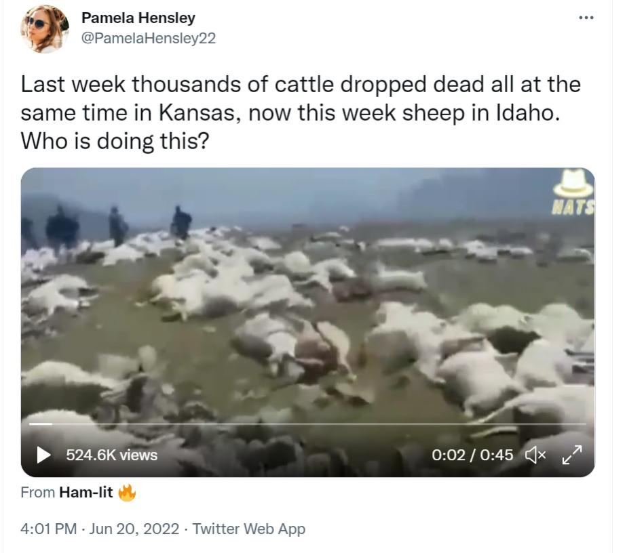Click the "Who is doing this?" text

tap(115, 141)
